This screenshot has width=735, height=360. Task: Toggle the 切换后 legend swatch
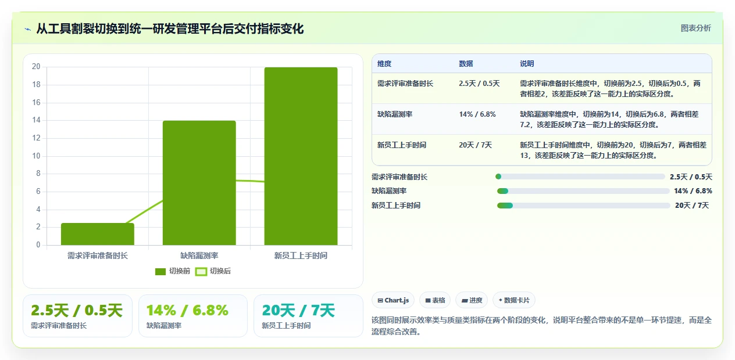point(201,271)
